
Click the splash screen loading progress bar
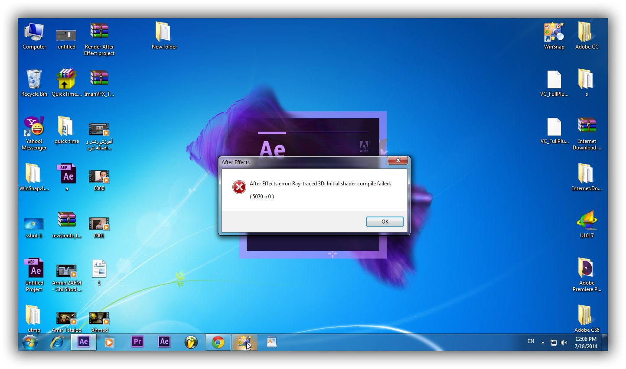pos(313,132)
